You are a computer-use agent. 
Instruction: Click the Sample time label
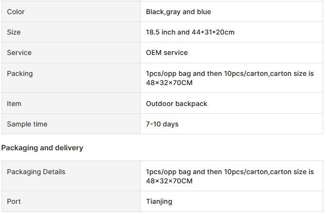coord(27,124)
